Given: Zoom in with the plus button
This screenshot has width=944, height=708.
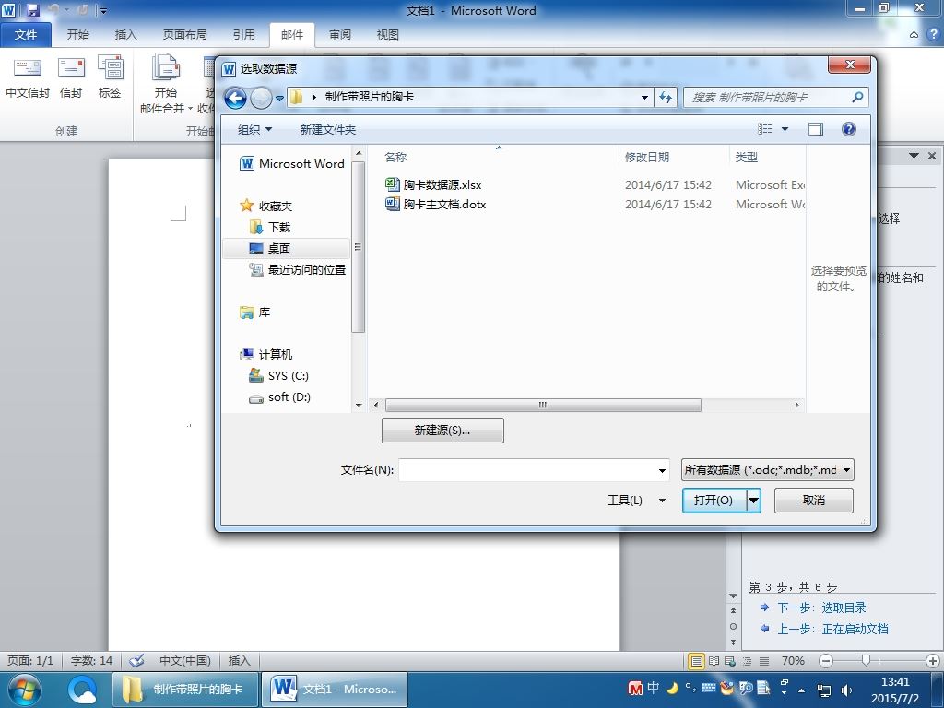Looking at the screenshot, I should click(x=933, y=661).
